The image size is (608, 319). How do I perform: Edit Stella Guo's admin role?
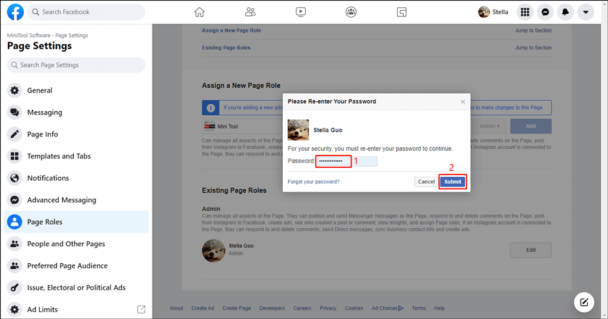(x=531, y=250)
